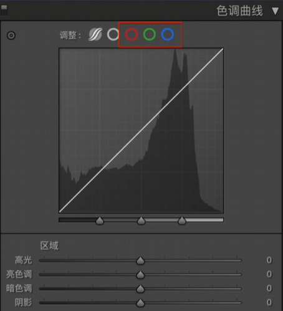This screenshot has height=311, width=283.
Task: Select the white point curve circle
Action: (x=113, y=34)
